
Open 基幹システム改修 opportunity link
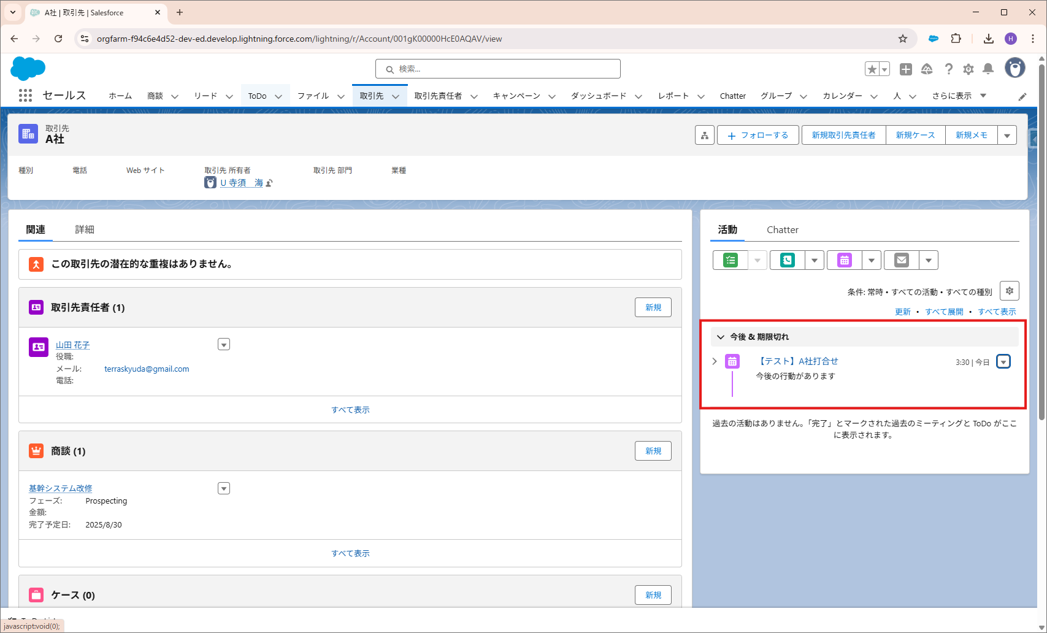point(61,488)
